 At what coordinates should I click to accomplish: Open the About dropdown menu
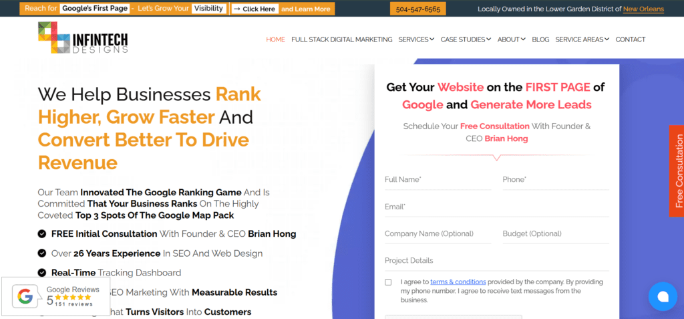pos(512,39)
